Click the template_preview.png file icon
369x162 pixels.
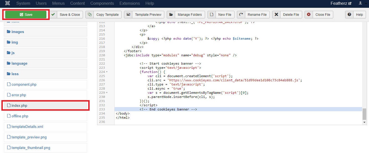pyautogui.click(x=9, y=137)
